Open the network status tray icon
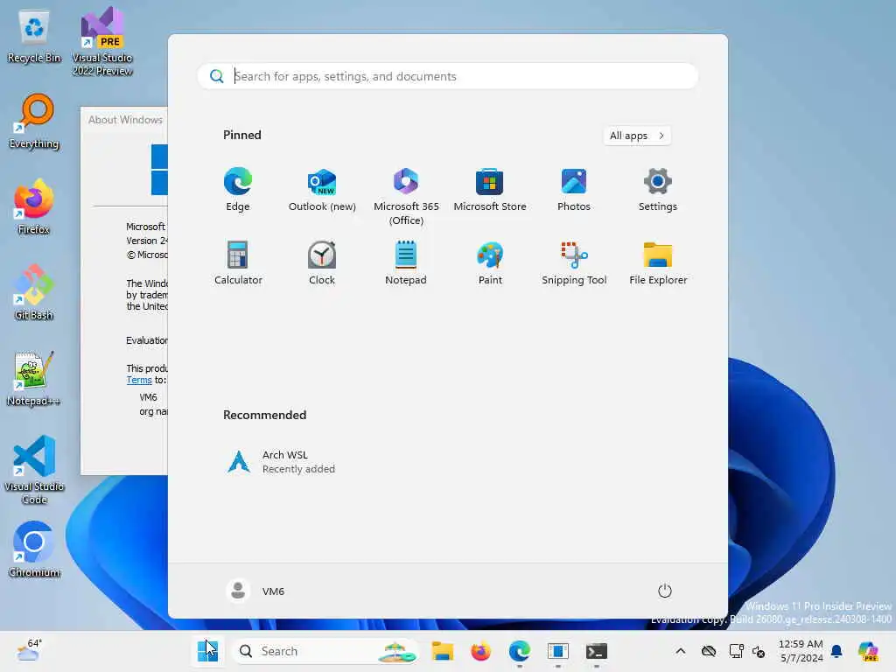Viewport: 896px width, 672px height. coord(736,651)
